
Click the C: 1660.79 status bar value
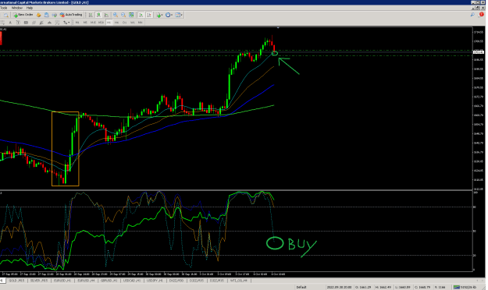422,287
